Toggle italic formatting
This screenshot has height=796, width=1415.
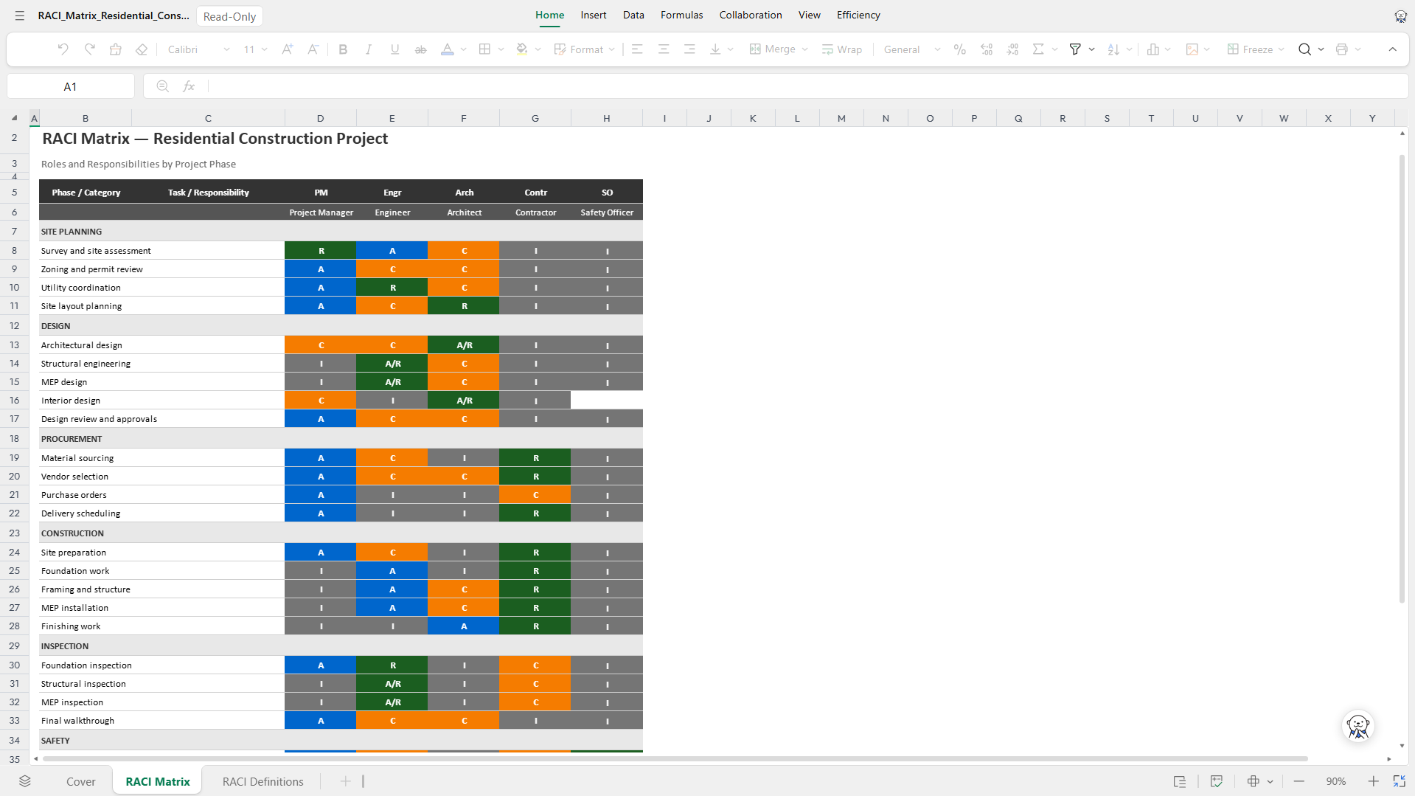click(x=369, y=49)
